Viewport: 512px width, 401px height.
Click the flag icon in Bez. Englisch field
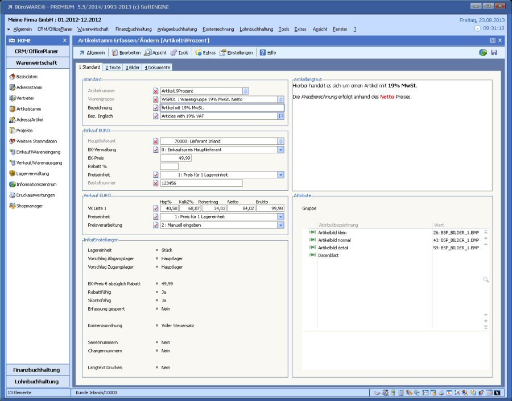click(x=281, y=116)
